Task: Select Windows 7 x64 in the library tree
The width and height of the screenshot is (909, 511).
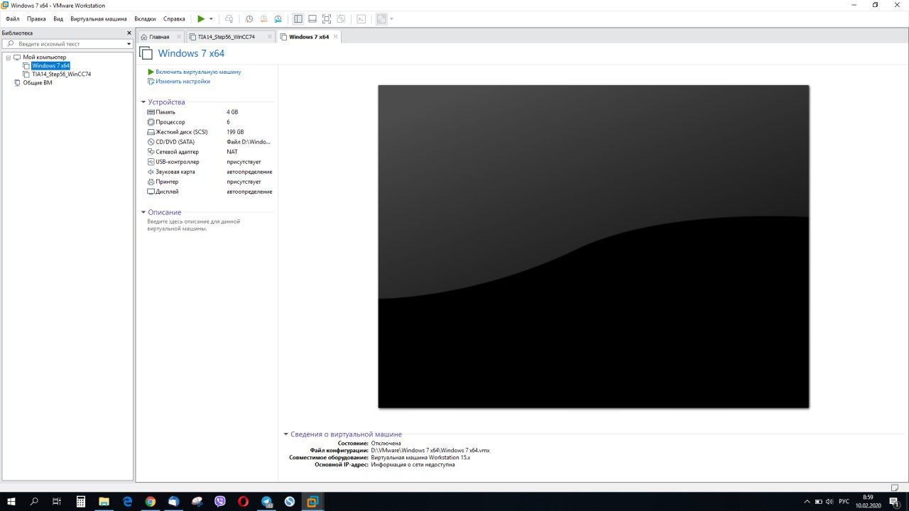Action: click(50, 65)
